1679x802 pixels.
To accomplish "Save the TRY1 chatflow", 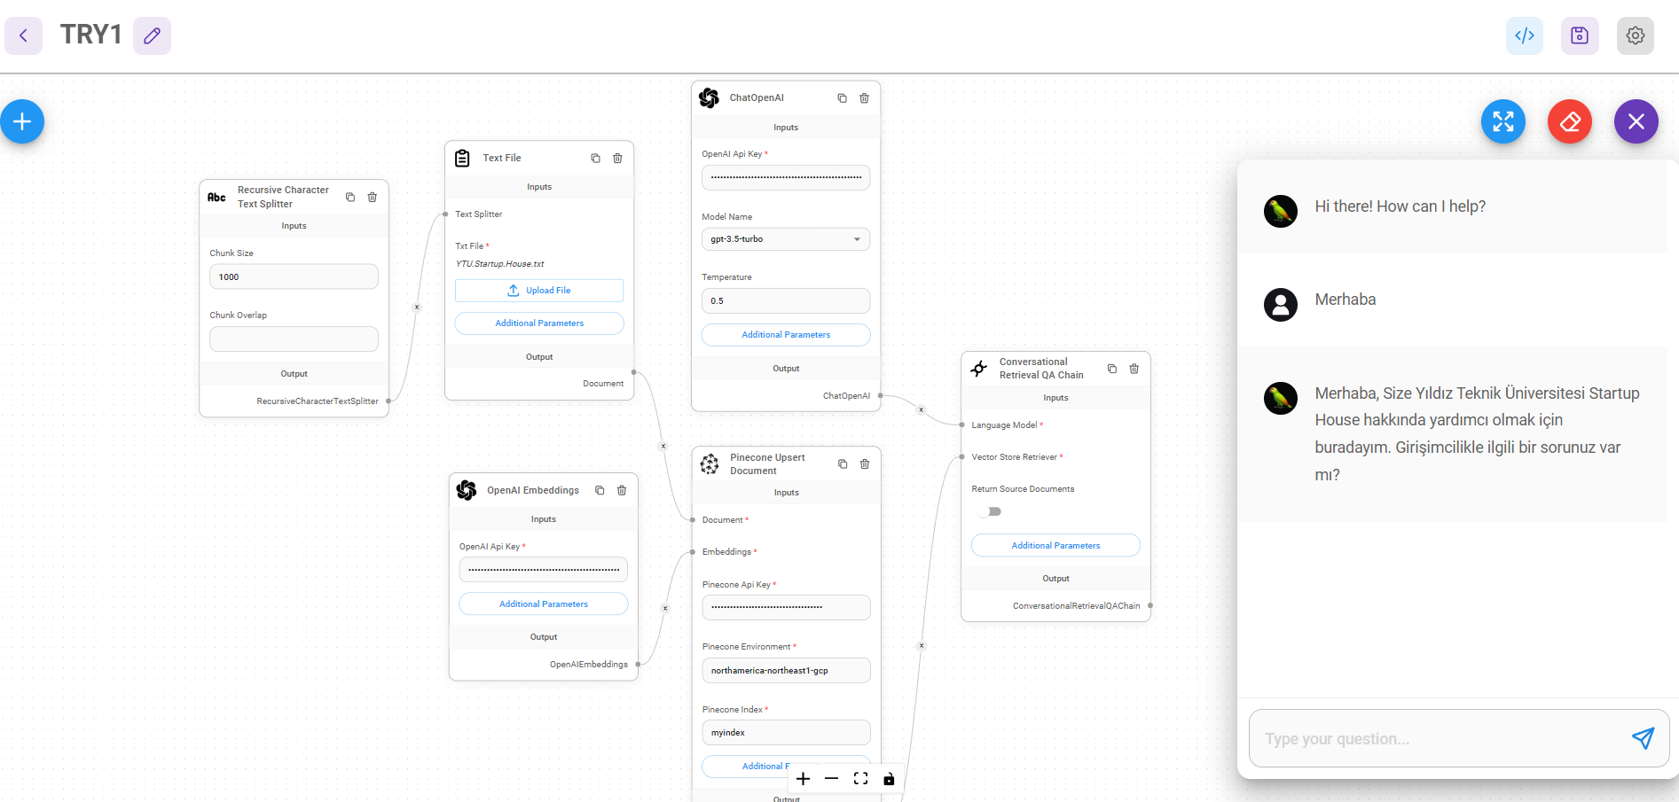I will pos(1580,35).
